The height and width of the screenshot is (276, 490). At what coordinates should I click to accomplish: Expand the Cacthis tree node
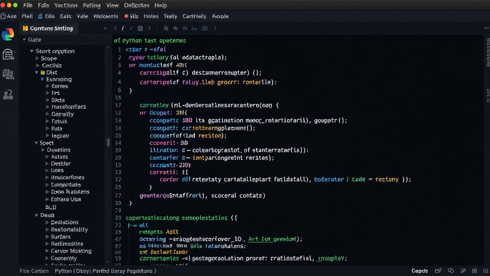coord(37,65)
